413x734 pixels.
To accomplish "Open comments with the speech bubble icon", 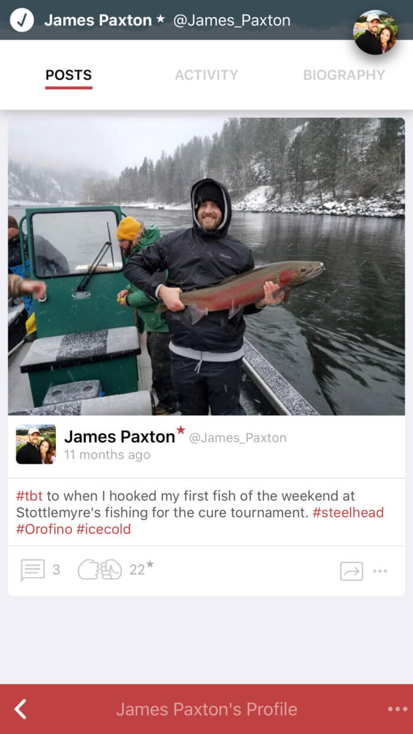I will click(x=33, y=570).
